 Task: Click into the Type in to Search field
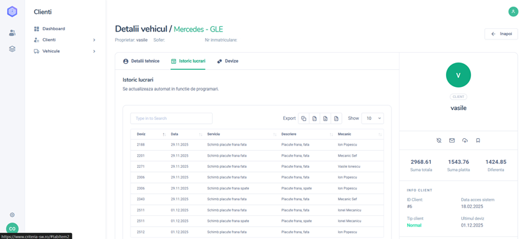point(171,119)
